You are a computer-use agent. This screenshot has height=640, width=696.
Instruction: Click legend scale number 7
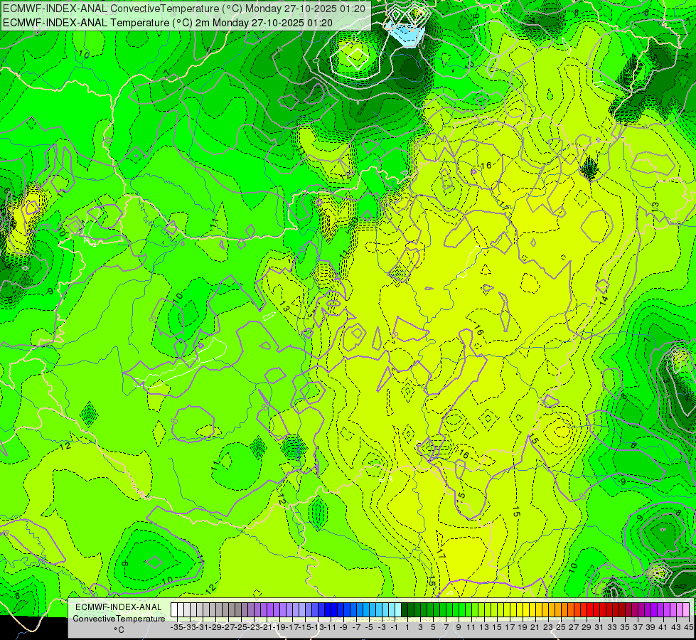coord(446,627)
